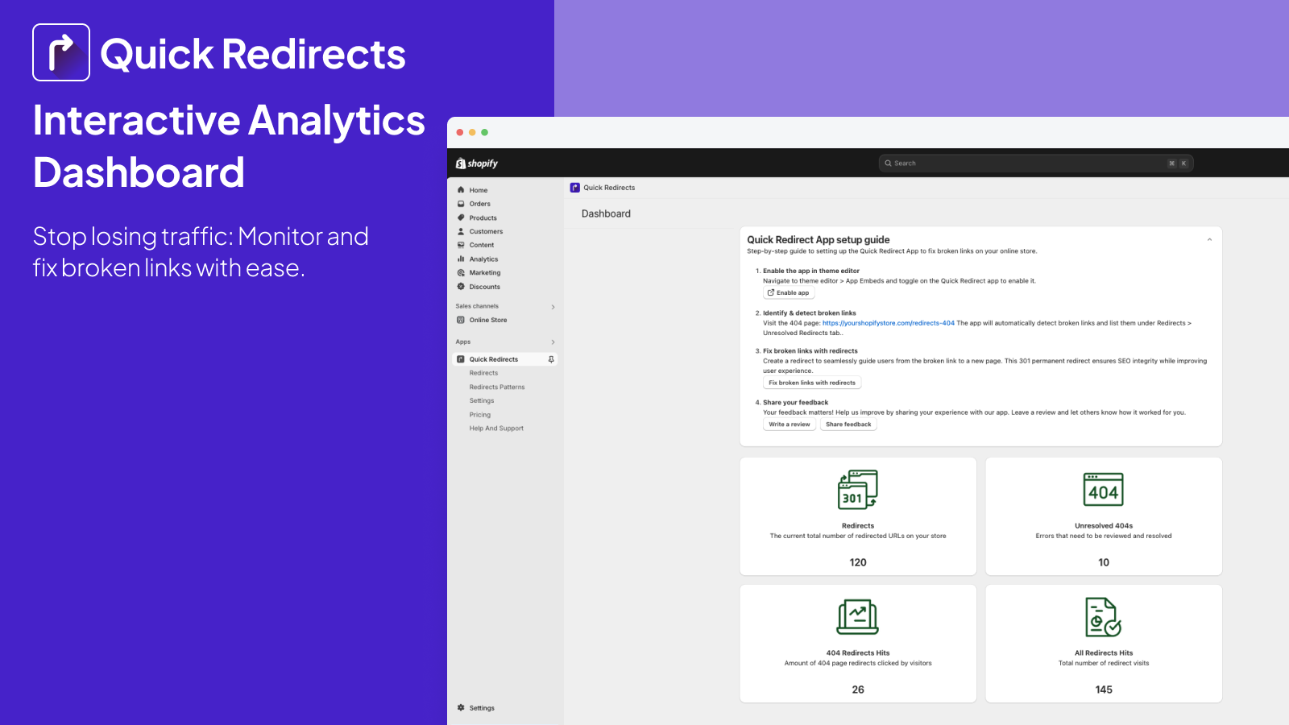Collapse the setup guide card

(1209, 240)
